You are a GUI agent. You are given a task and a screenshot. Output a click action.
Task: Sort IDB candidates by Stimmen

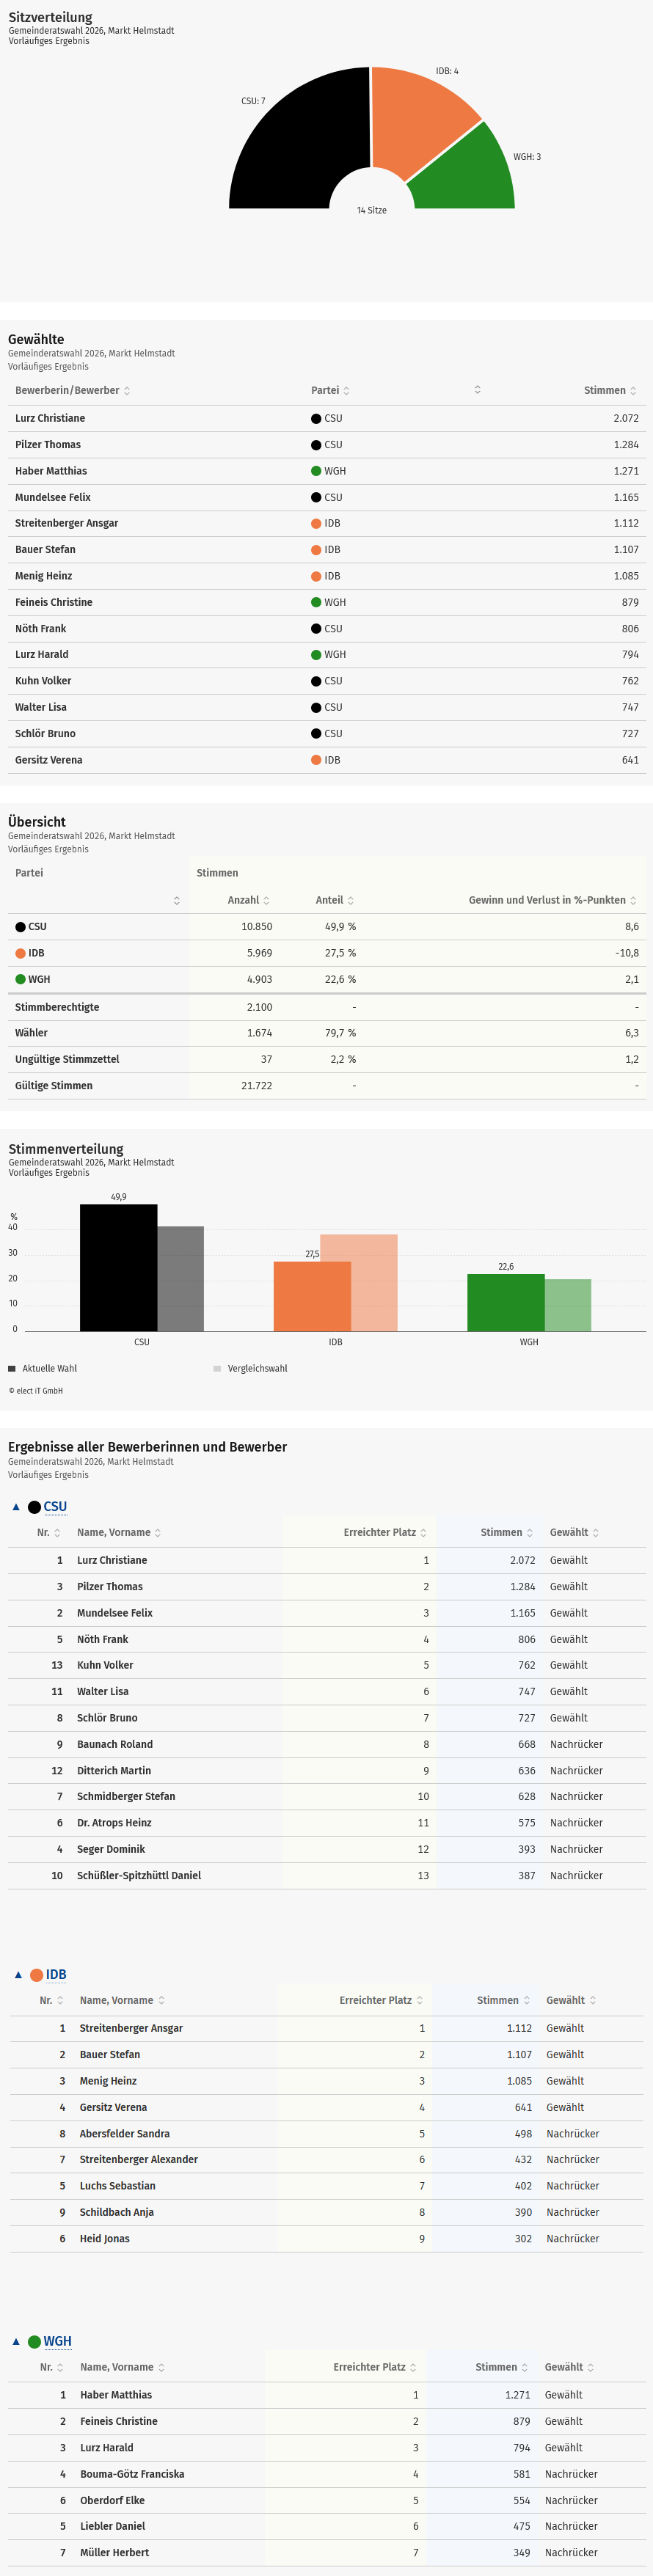(503, 2001)
